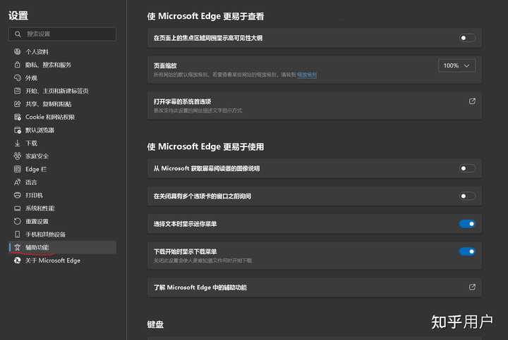Open 打印机 via its printer icon
This screenshot has width=508, height=340.
click(17, 195)
